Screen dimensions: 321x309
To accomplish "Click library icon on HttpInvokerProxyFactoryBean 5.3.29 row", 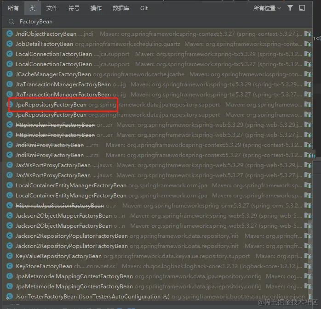I will pyautogui.click(x=308, y=125).
